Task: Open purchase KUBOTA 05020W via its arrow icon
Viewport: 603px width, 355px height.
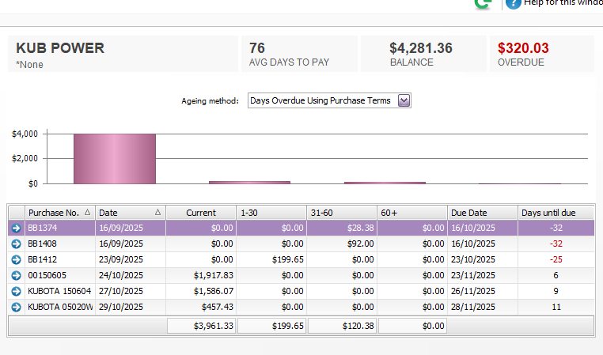Action: point(16,307)
